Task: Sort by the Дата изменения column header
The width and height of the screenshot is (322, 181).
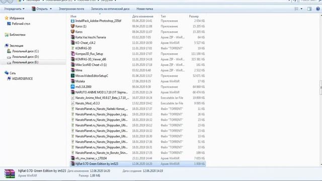Action: coord(143,16)
